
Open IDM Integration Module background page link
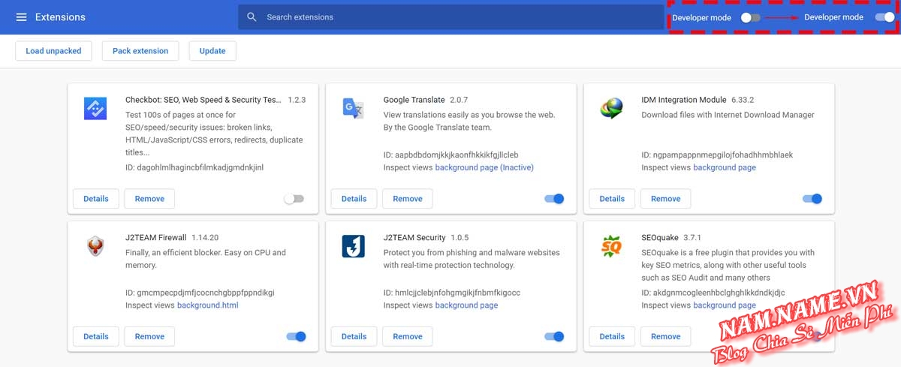pos(725,167)
